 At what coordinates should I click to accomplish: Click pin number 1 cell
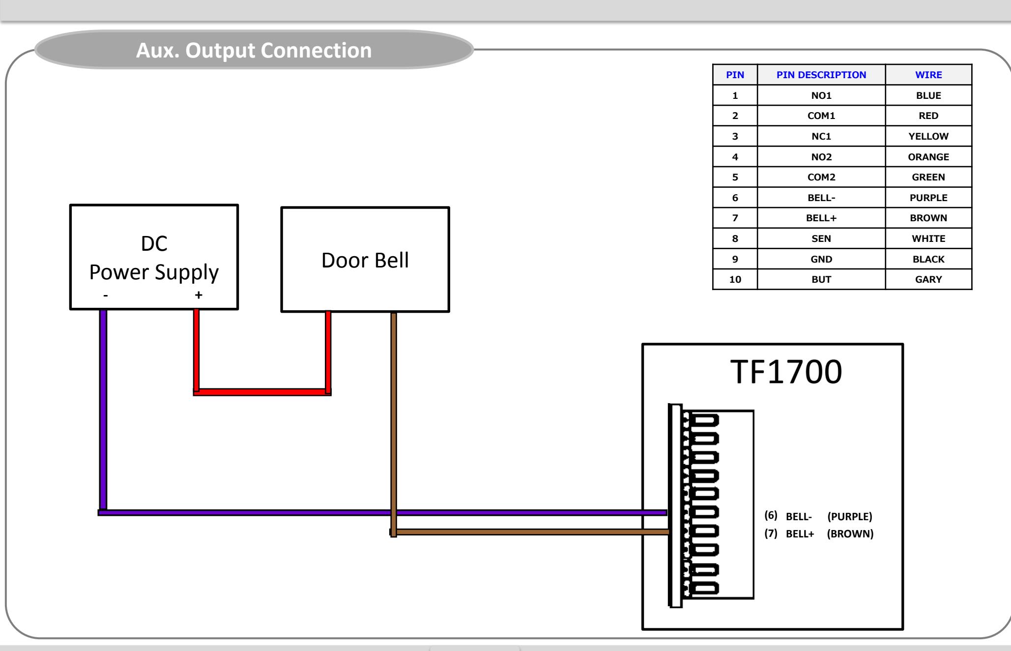[735, 95]
